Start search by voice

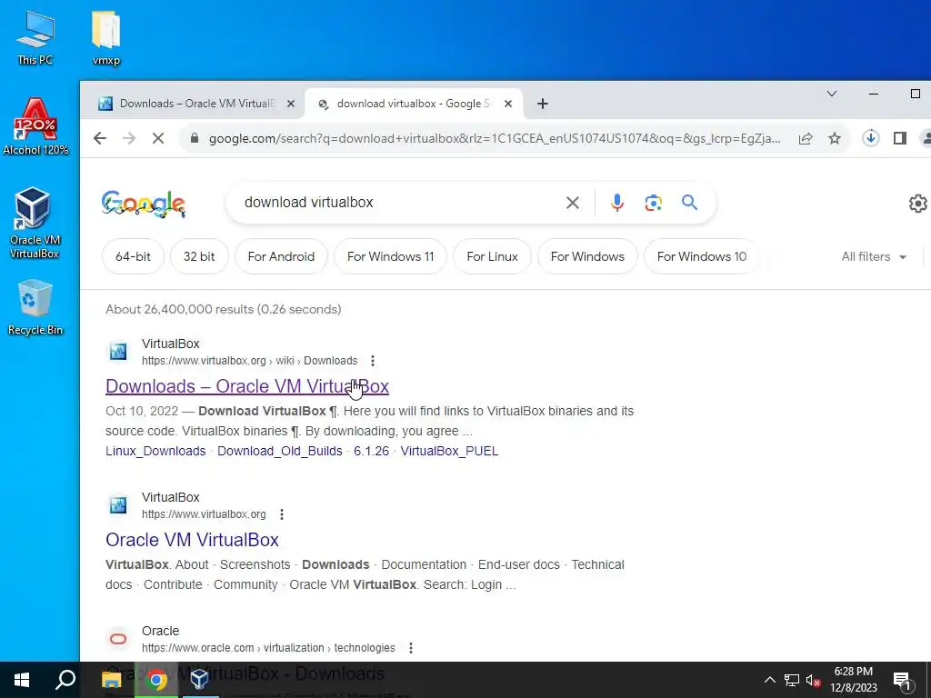pos(617,203)
